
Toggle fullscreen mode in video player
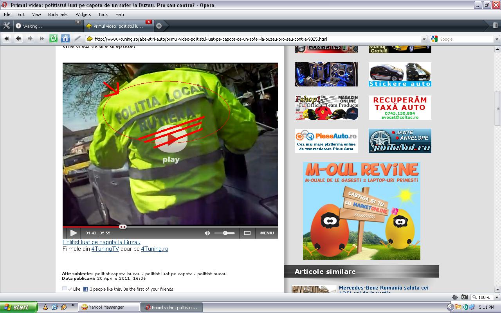[247, 233]
